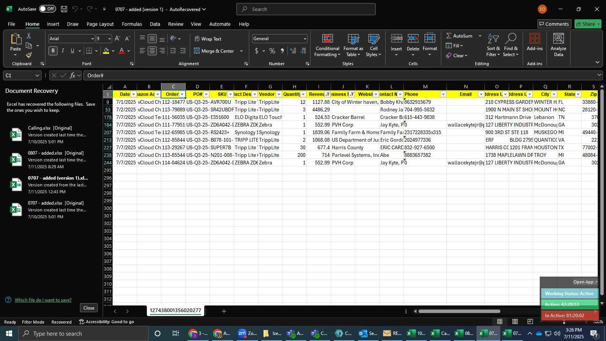Click Merge & Center
Viewport: 606px width, 341px height.
[x=214, y=51]
